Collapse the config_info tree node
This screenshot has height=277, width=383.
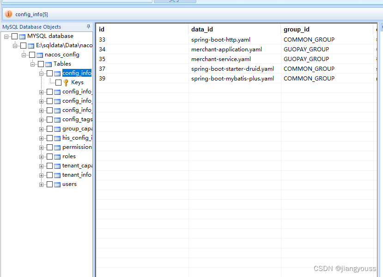(x=41, y=73)
